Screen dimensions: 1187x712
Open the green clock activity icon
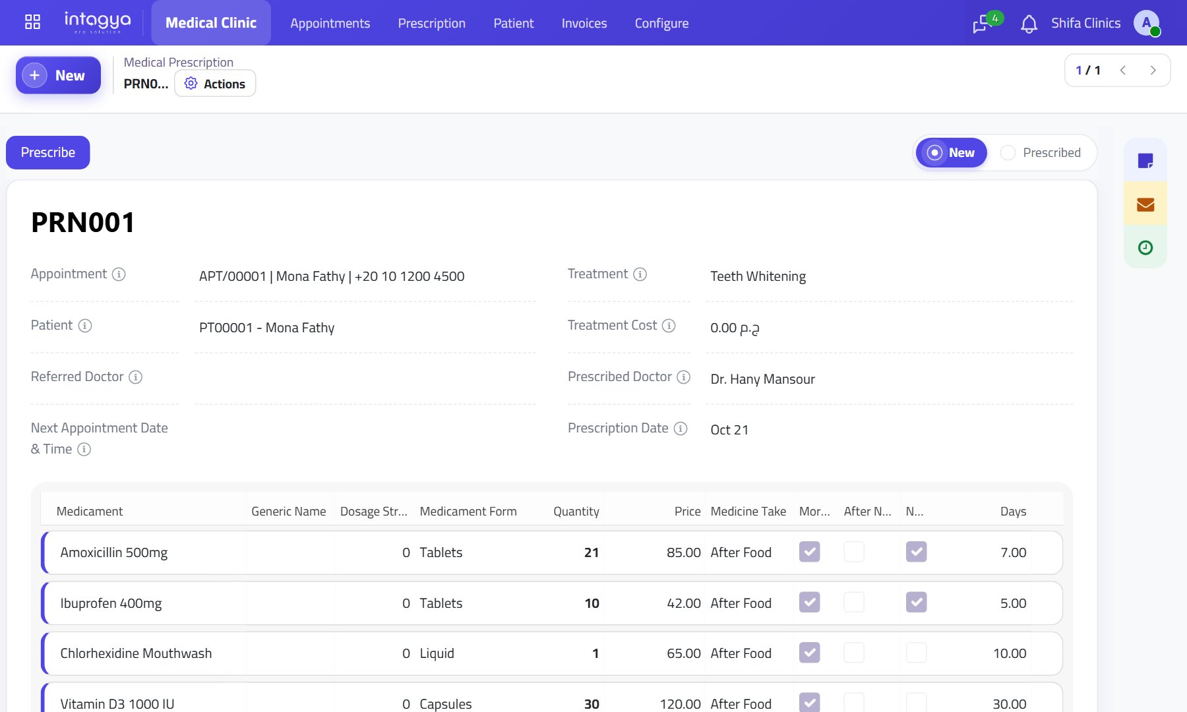(x=1145, y=247)
